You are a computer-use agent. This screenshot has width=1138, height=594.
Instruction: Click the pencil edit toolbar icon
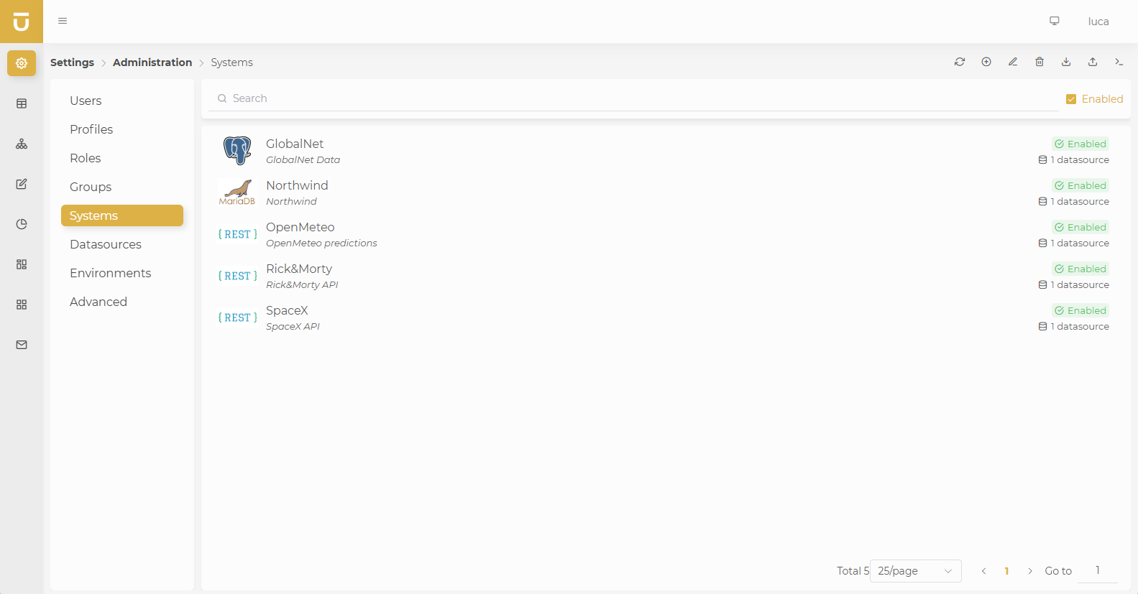[1013, 62]
